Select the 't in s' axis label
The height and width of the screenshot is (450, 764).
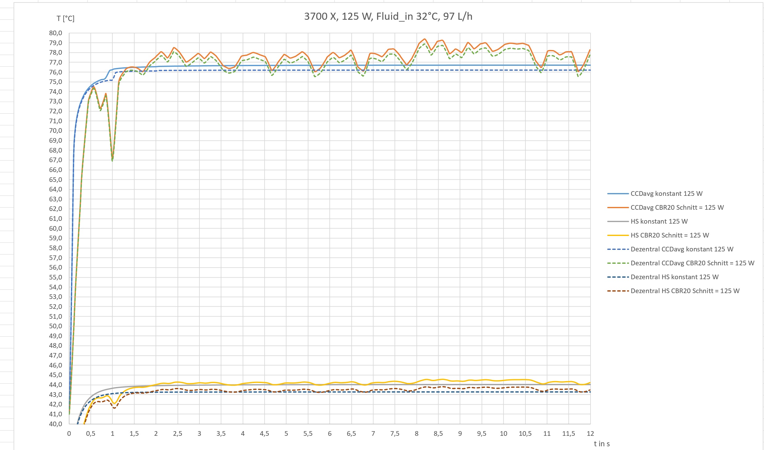[x=602, y=444]
